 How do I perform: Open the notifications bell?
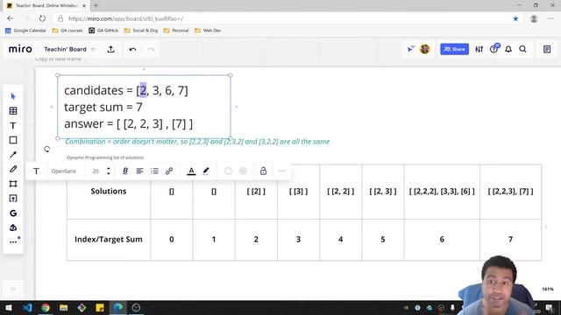508,49
